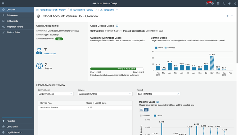Viewport: 238px width, 135px height.
Task: Click the Oct 8.3% bar
Action: pyautogui.click(x=206, y=68)
